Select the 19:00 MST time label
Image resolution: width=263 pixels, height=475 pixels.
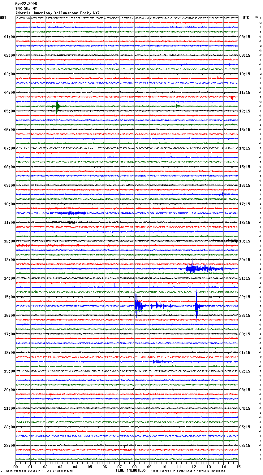pyautogui.click(x=9, y=371)
